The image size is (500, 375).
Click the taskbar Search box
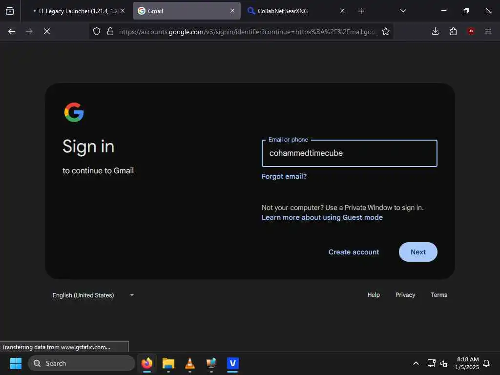pyautogui.click(x=82, y=363)
